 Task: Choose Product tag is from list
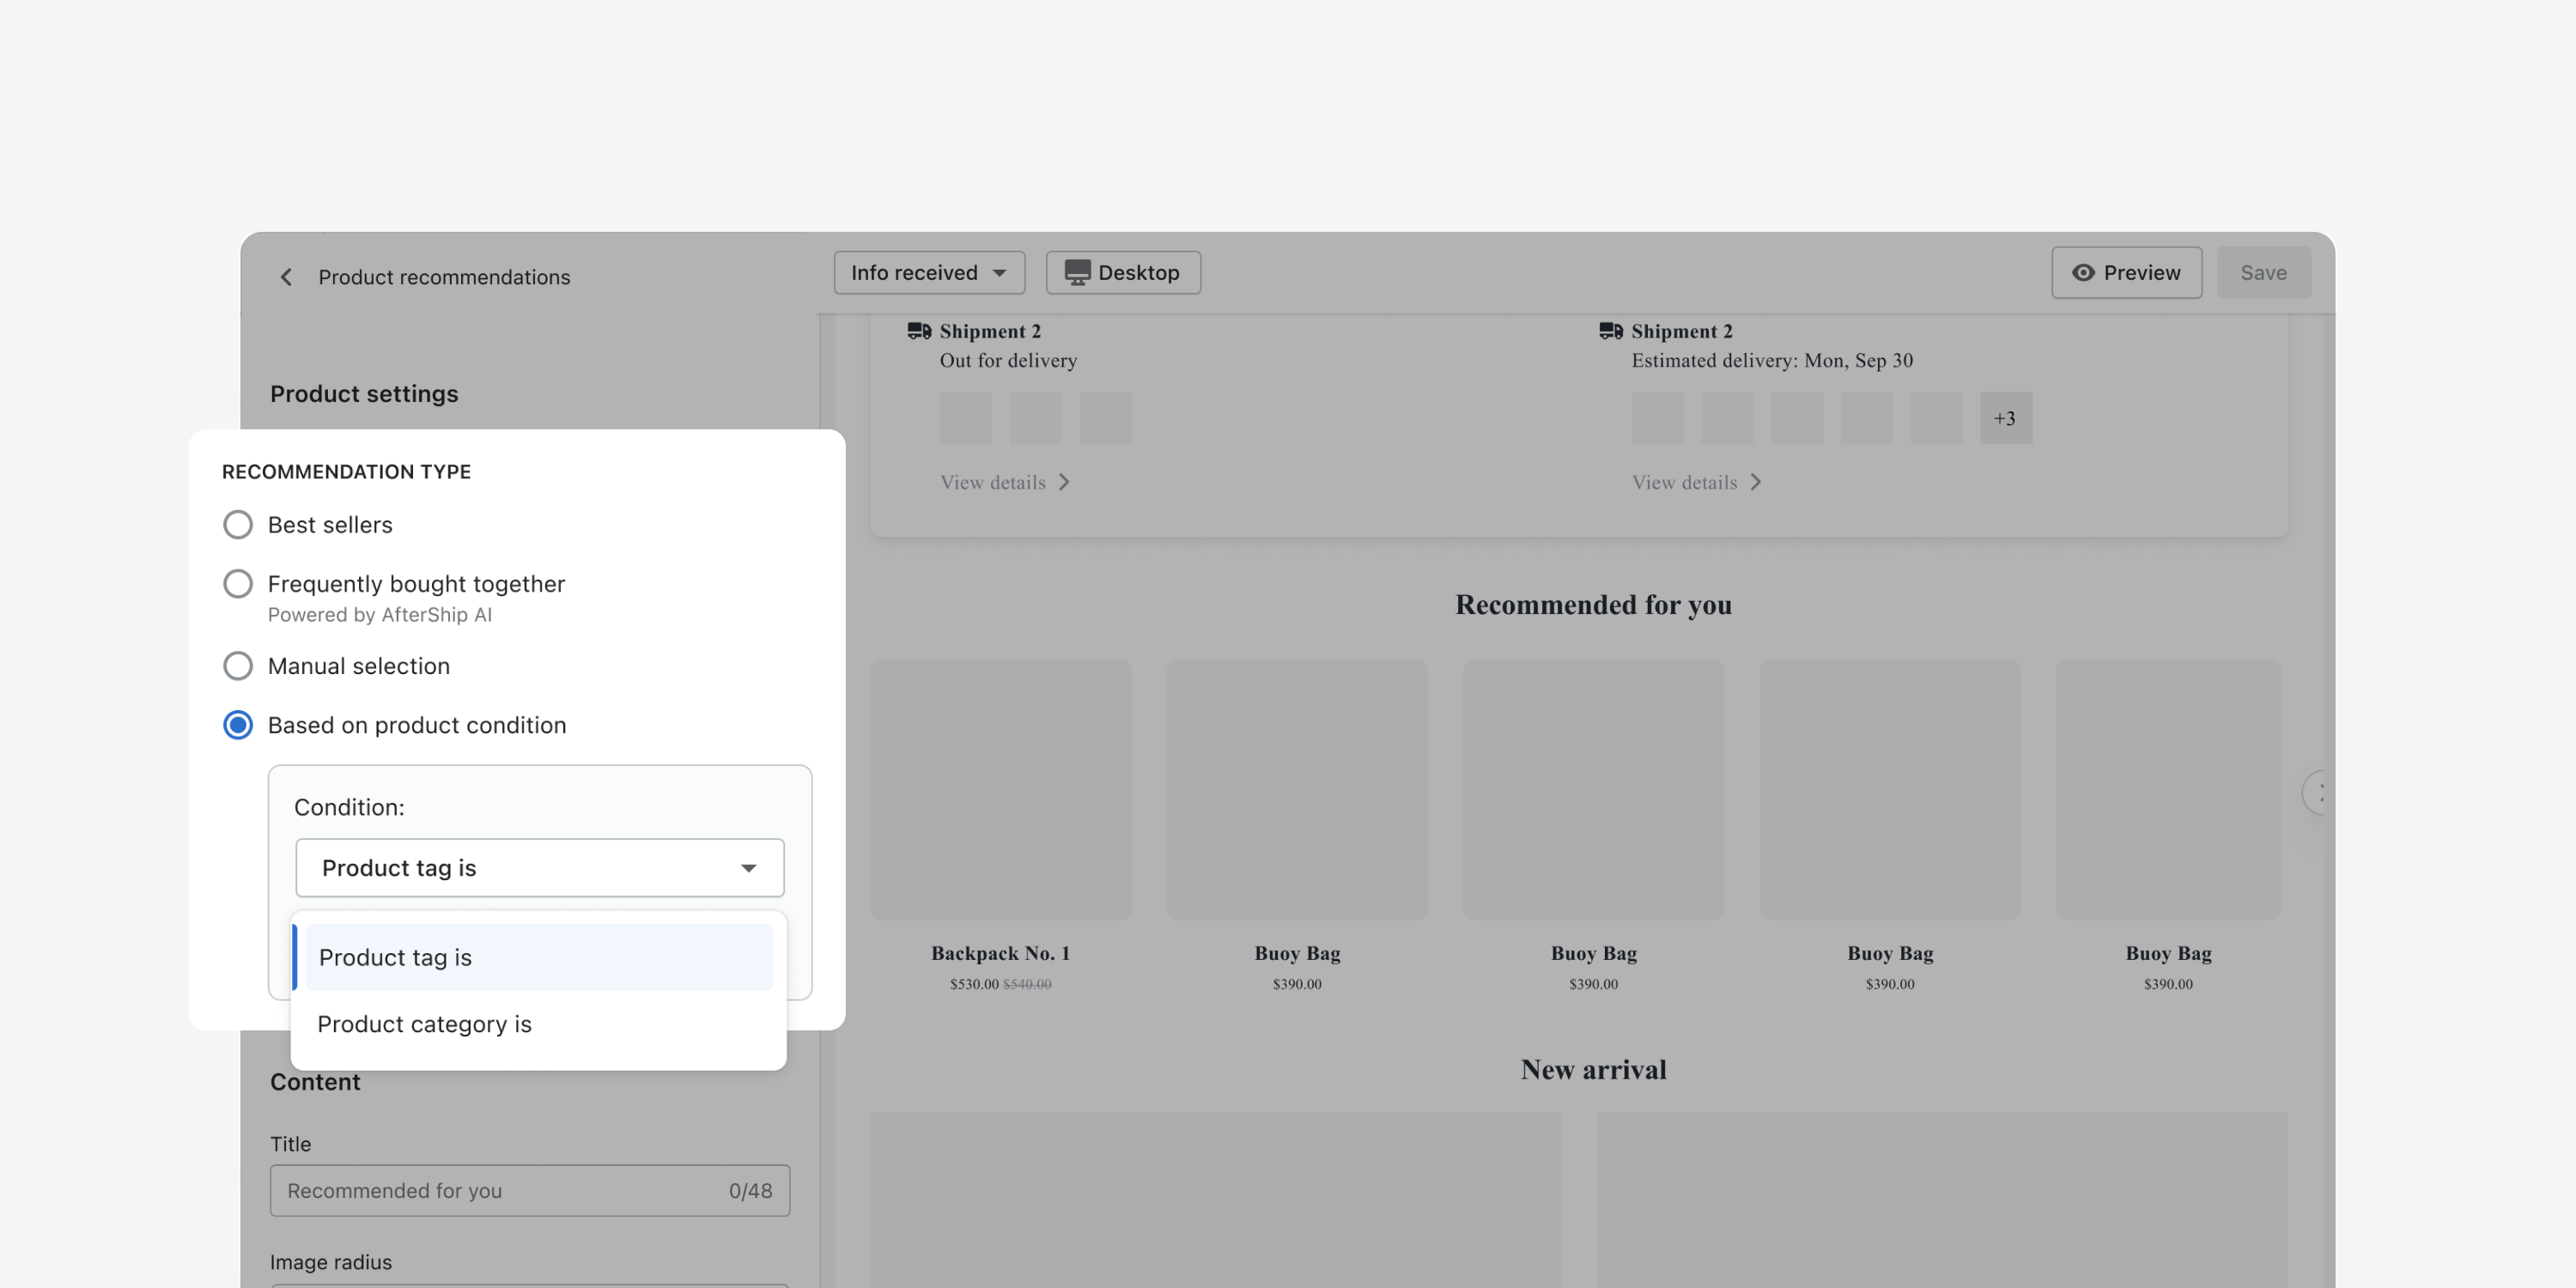tap(538, 957)
